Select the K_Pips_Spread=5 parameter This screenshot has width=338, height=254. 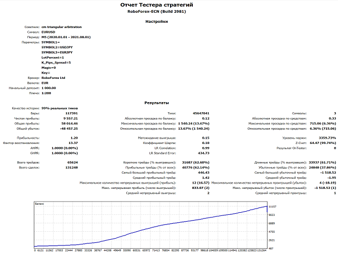pos(56,62)
